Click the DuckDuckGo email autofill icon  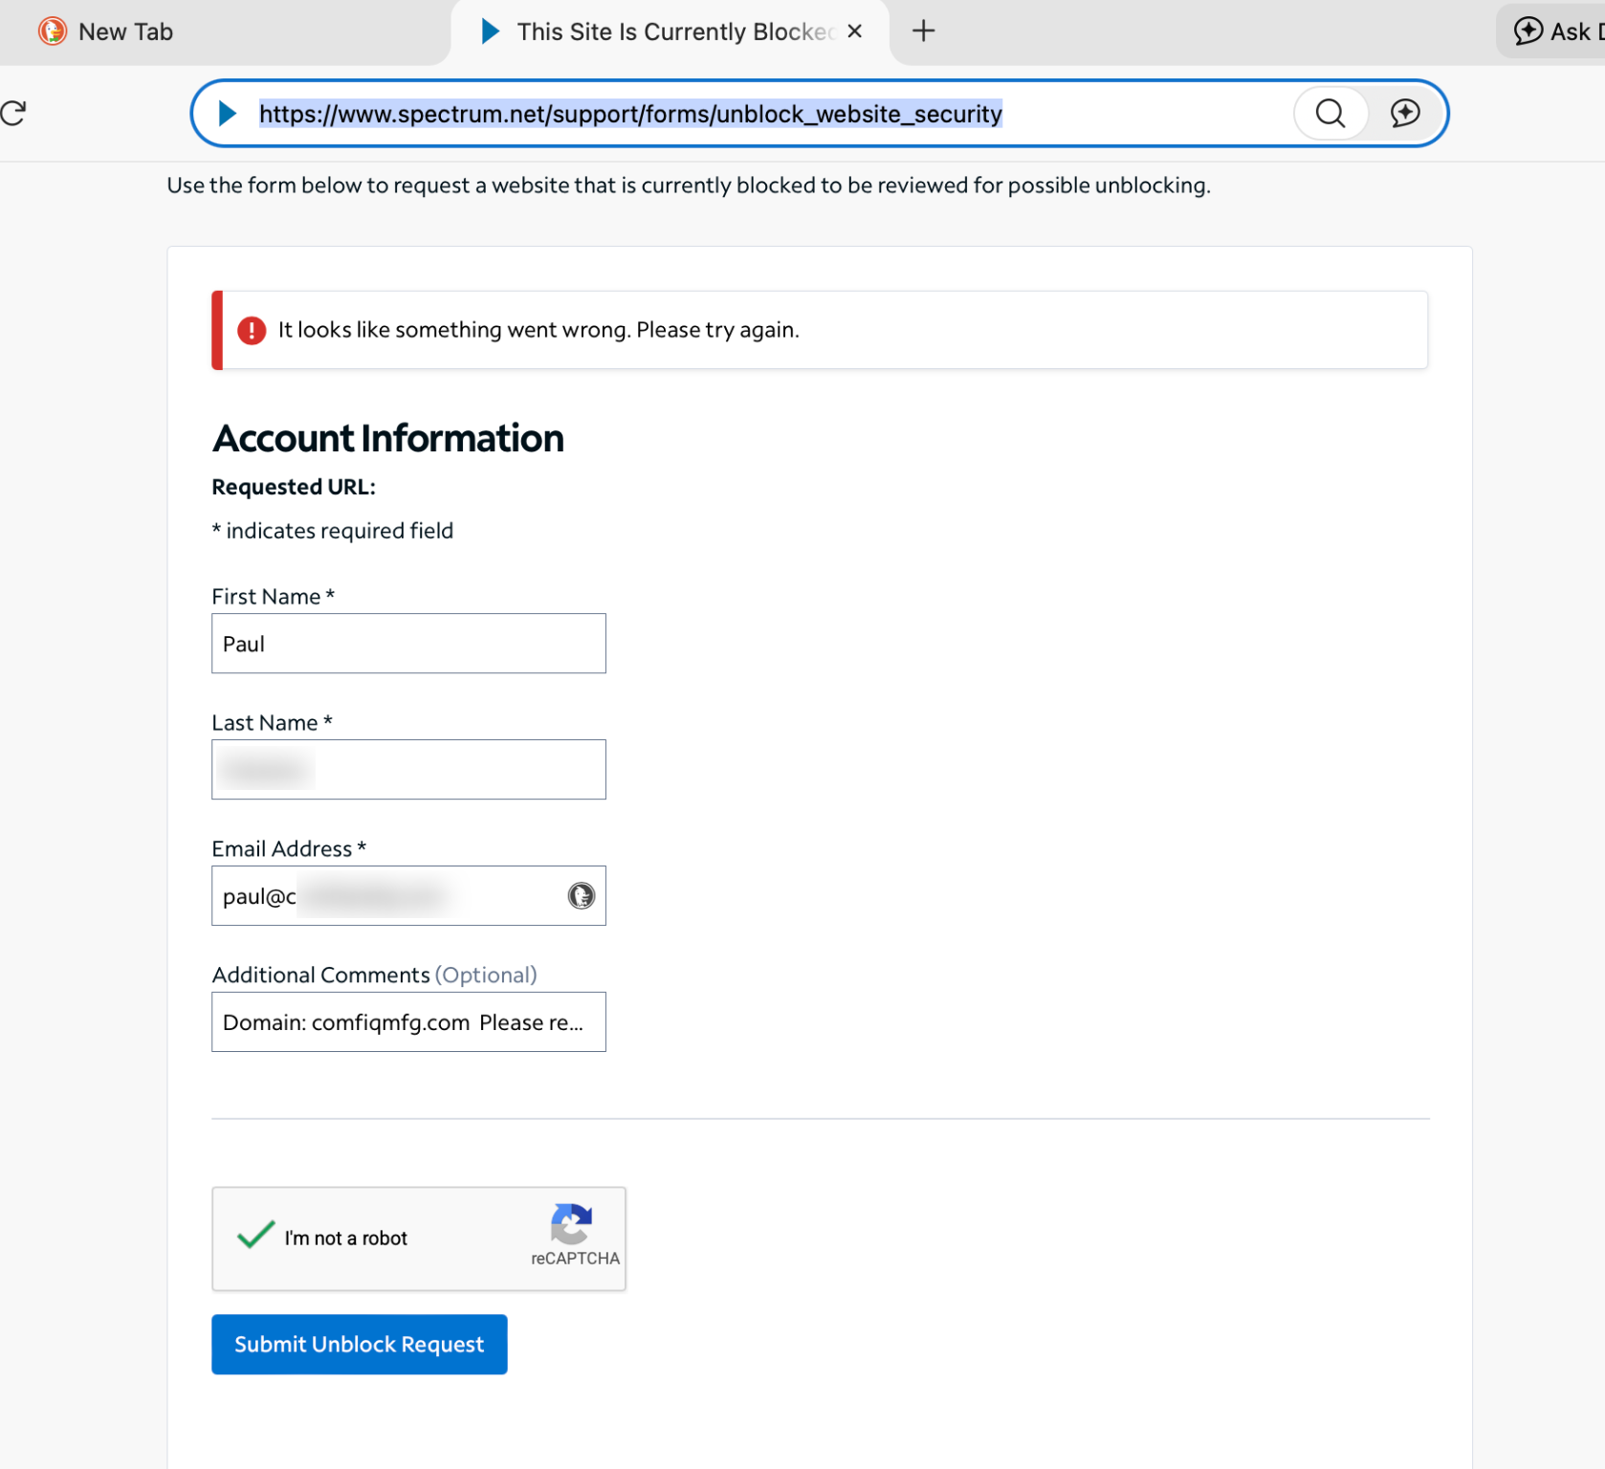[x=581, y=895]
